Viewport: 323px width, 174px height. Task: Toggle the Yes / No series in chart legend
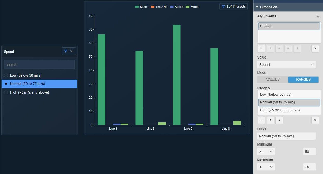point(159,7)
